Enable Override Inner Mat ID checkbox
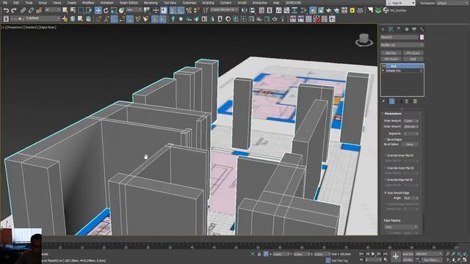 [x=386, y=155]
